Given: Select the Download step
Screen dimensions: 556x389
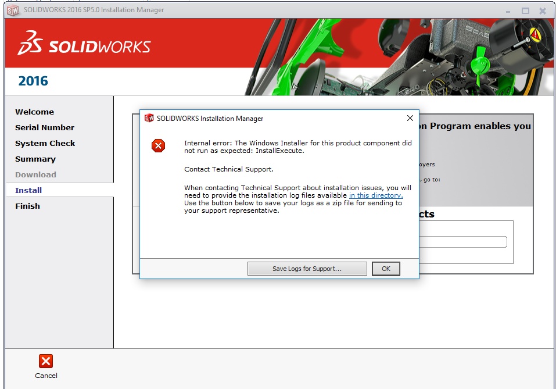Looking at the screenshot, I should click(35, 174).
